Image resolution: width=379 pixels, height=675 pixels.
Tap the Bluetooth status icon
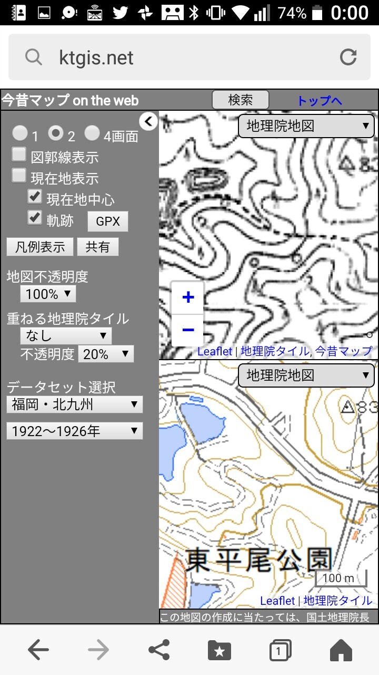(x=194, y=13)
